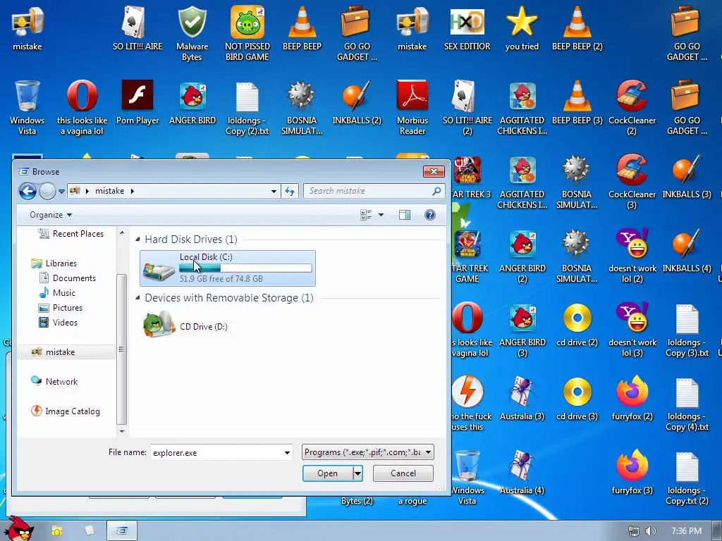Click the network icon in system tray
This screenshot has height=541, width=722.
[x=634, y=531]
